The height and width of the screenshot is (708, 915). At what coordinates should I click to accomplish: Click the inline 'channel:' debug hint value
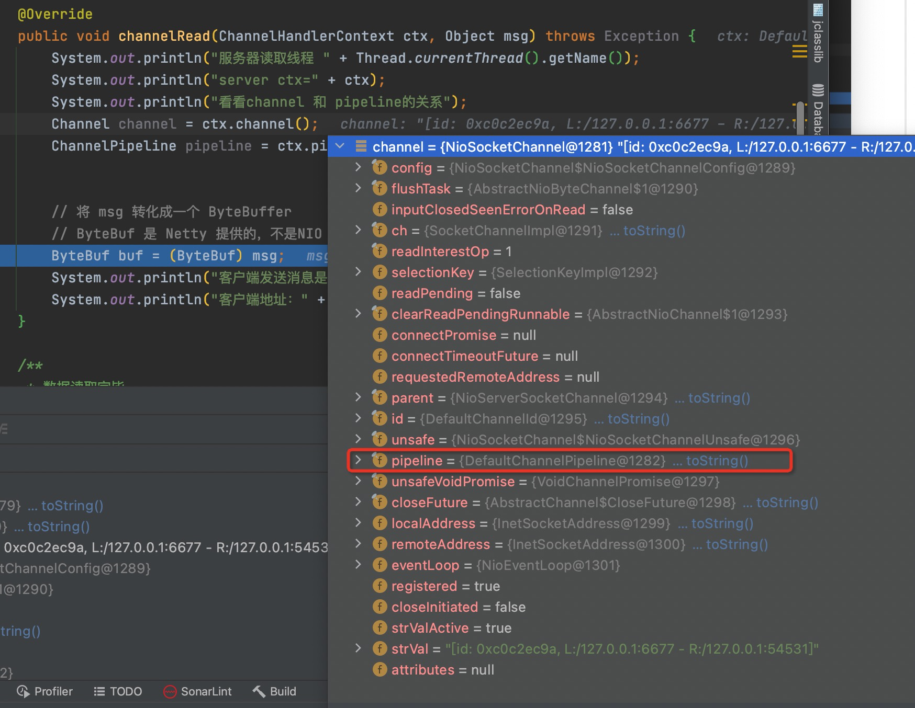pos(568,124)
